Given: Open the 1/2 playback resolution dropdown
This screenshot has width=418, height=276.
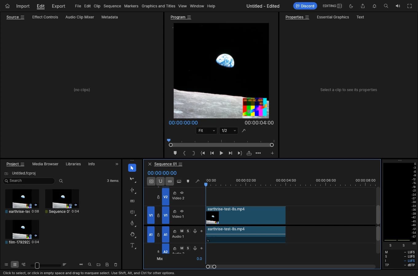Looking at the screenshot, I should [229, 131].
